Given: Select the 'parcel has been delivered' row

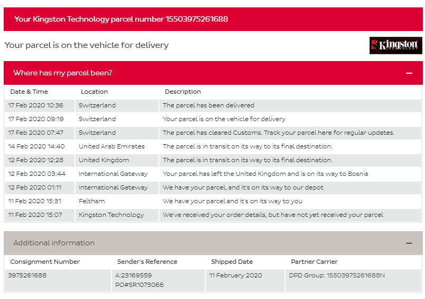Looking at the screenshot, I should pyautogui.click(x=213, y=105).
